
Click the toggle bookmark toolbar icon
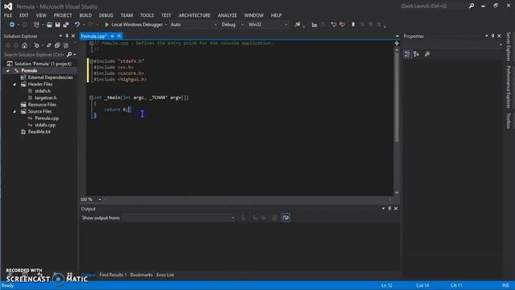coord(353,25)
